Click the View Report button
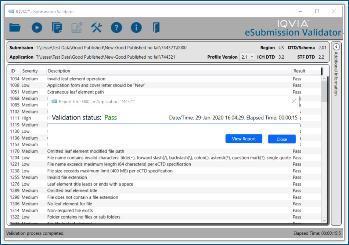Image resolution: width=349 pixels, height=245 pixels. pyautogui.click(x=244, y=139)
